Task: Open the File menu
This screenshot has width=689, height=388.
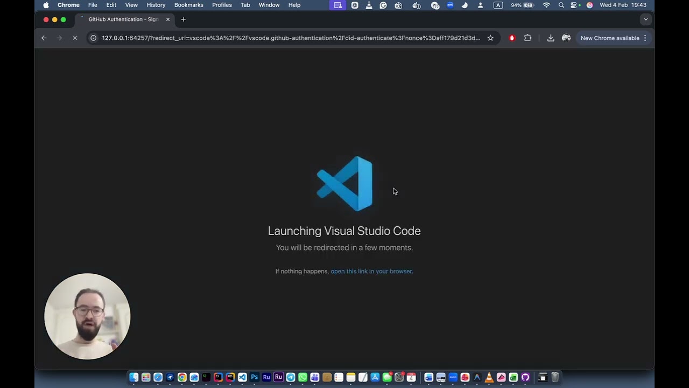Action: 93,5
